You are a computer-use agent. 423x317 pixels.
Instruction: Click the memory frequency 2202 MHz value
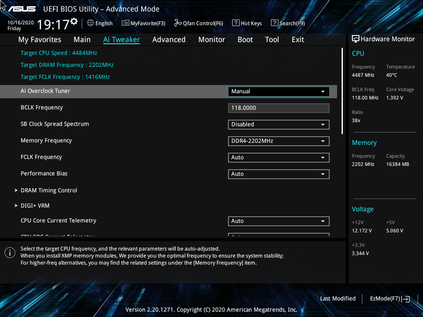tap(363, 164)
